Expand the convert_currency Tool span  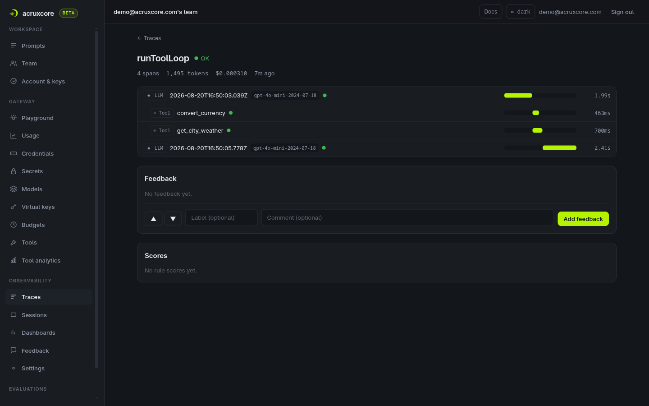(x=376, y=113)
